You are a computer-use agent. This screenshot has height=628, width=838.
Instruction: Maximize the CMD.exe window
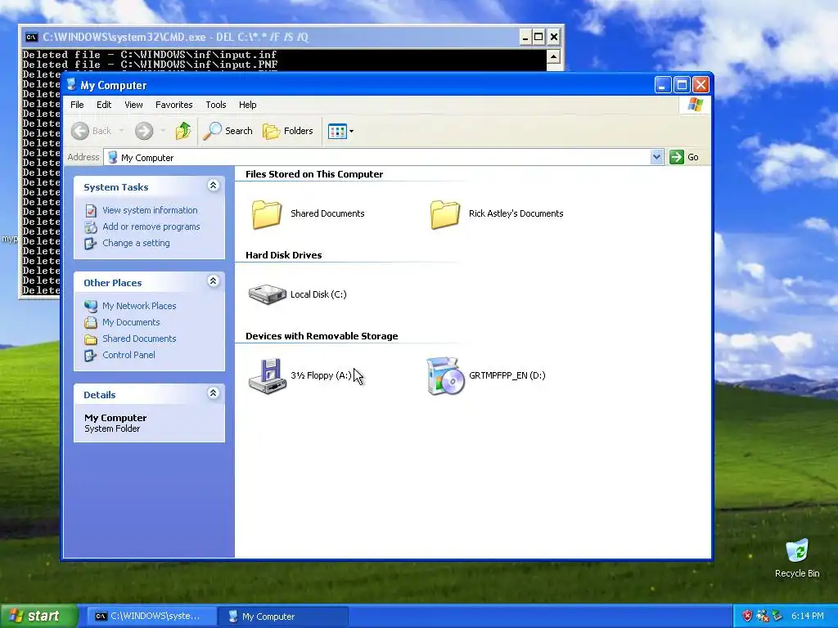tap(538, 37)
